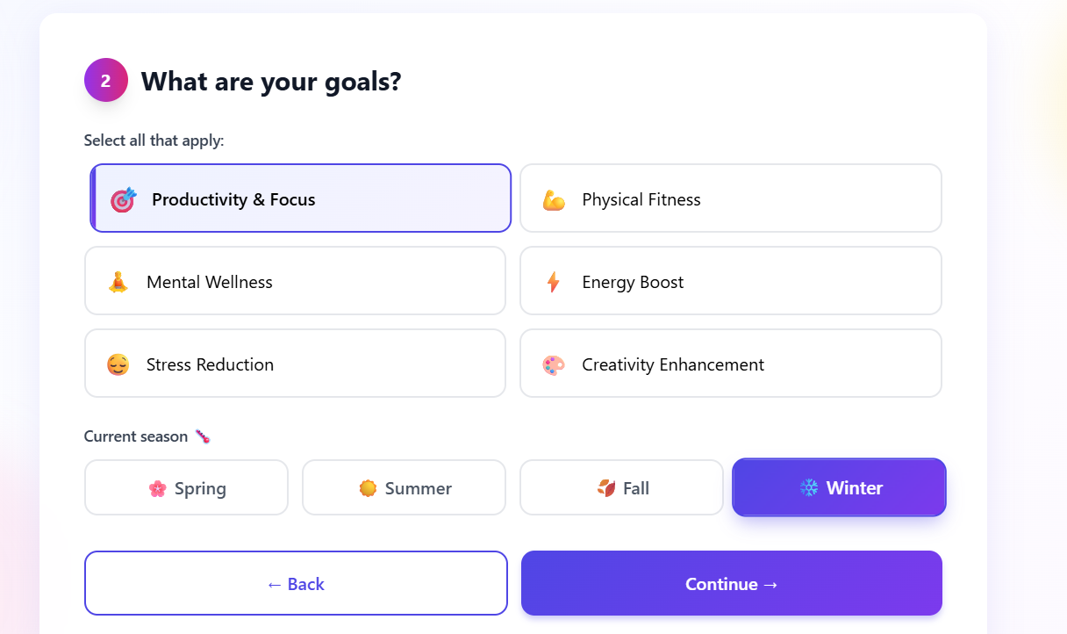The image size is (1067, 634).
Task: Click the lightning bolt icon on Energy Boost
Action: point(554,281)
